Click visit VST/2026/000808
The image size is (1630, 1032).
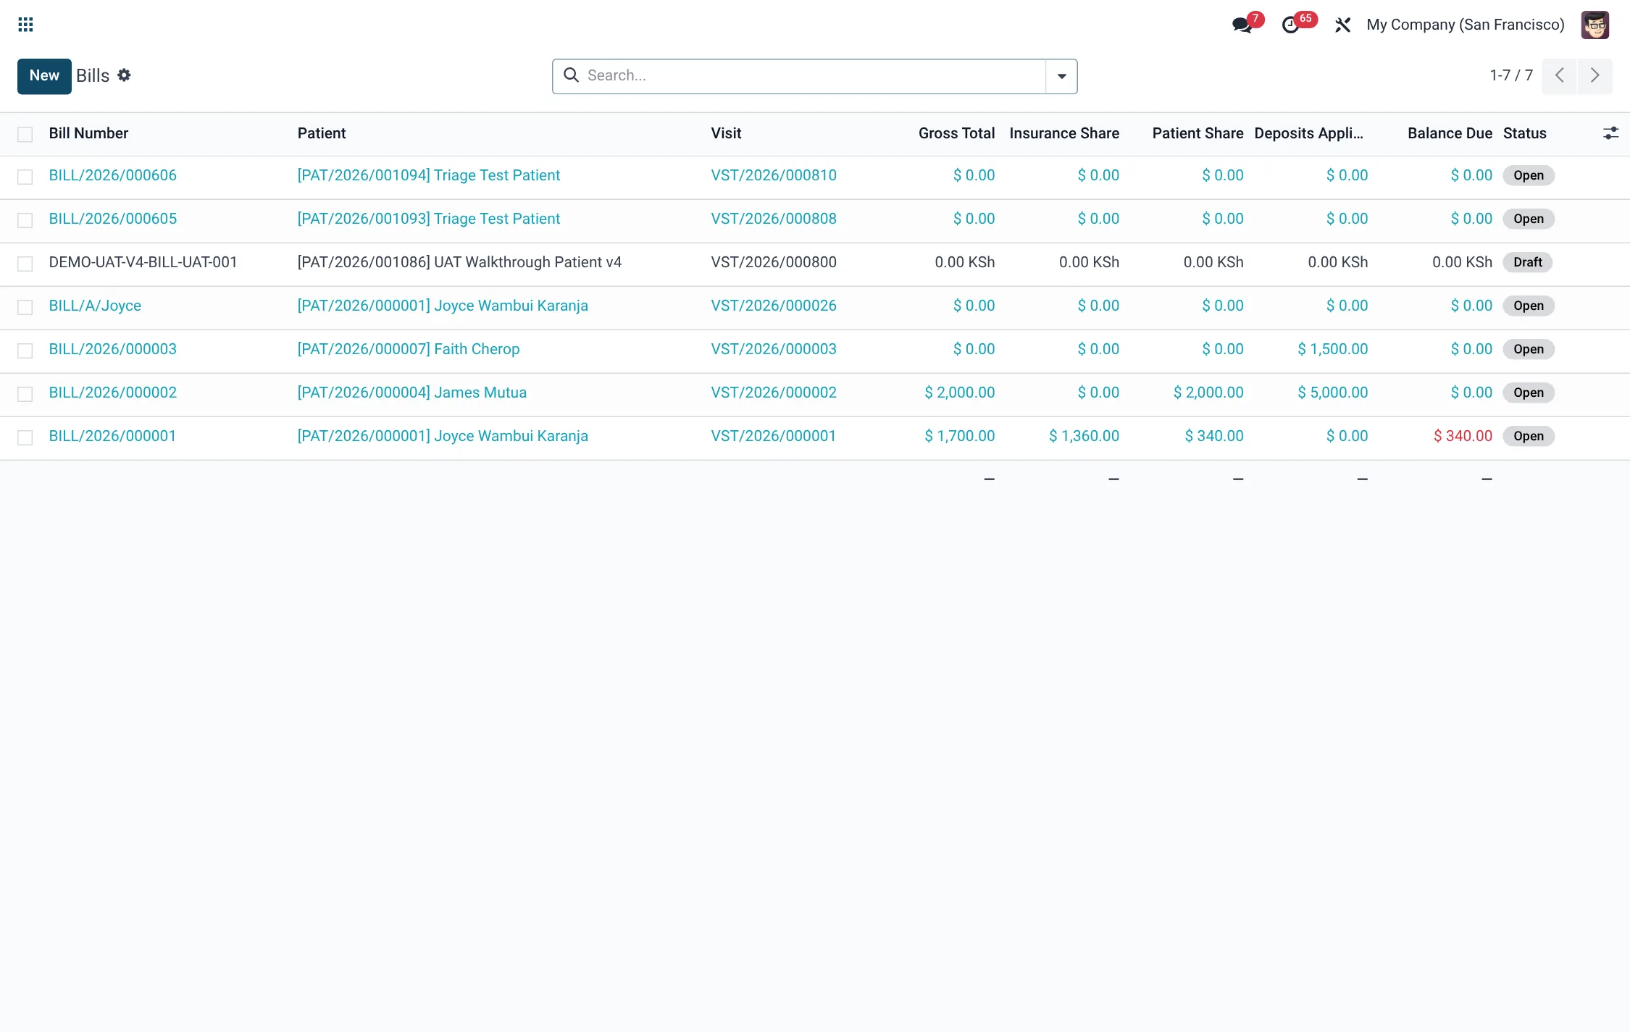(773, 219)
